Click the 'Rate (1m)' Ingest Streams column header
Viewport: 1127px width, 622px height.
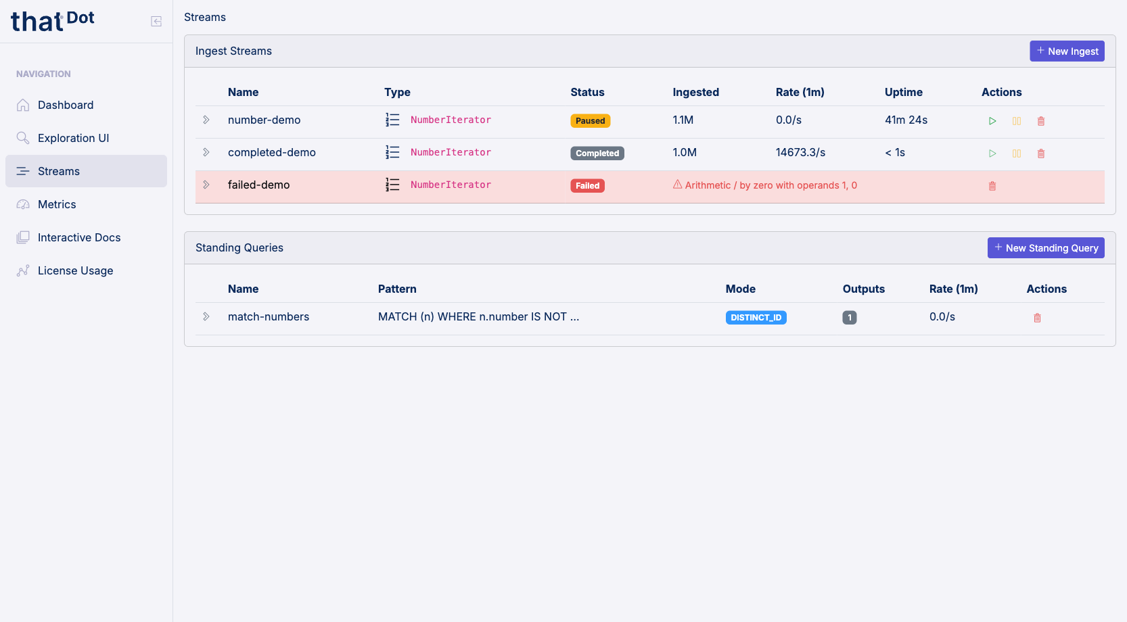tap(800, 92)
